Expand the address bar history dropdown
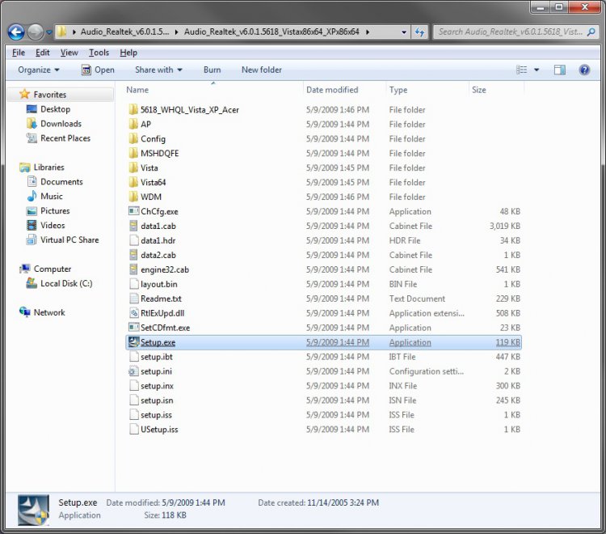The image size is (606, 534). click(x=404, y=32)
